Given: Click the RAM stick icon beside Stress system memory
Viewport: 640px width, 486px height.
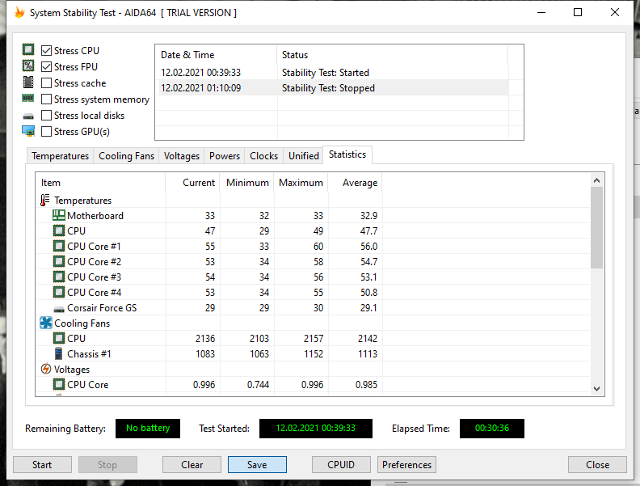Looking at the screenshot, I should [x=28, y=98].
